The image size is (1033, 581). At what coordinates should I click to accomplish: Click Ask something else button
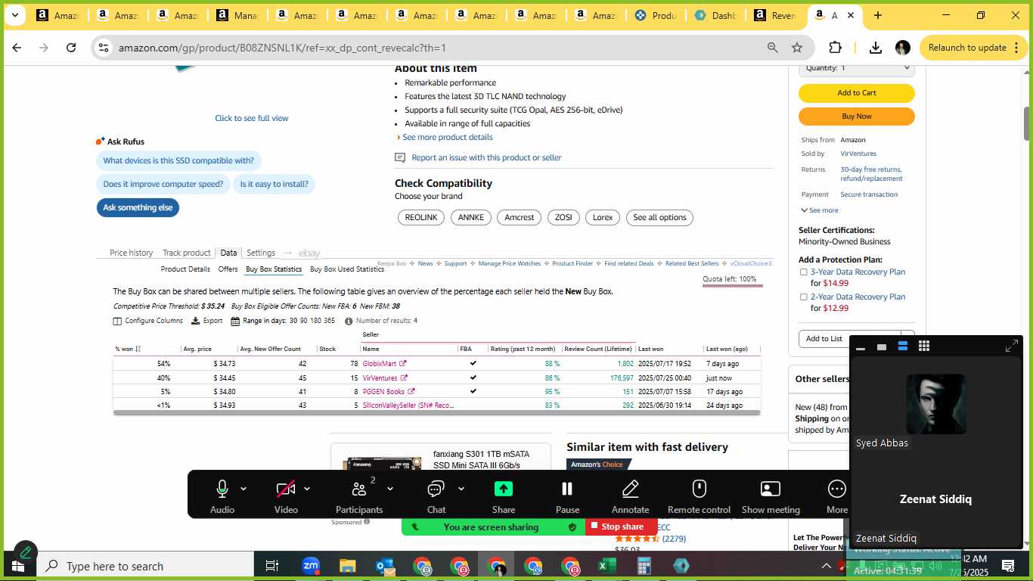tap(138, 208)
